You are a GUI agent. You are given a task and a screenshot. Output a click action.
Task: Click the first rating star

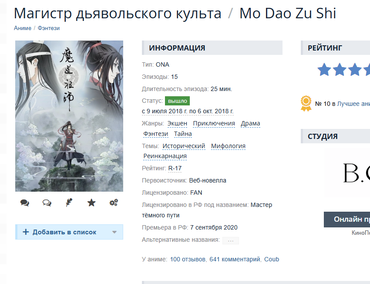coord(324,70)
